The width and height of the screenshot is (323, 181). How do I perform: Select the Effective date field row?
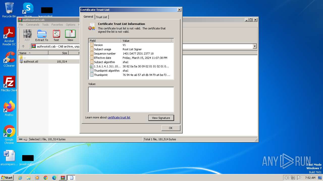pyautogui.click(x=131, y=58)
